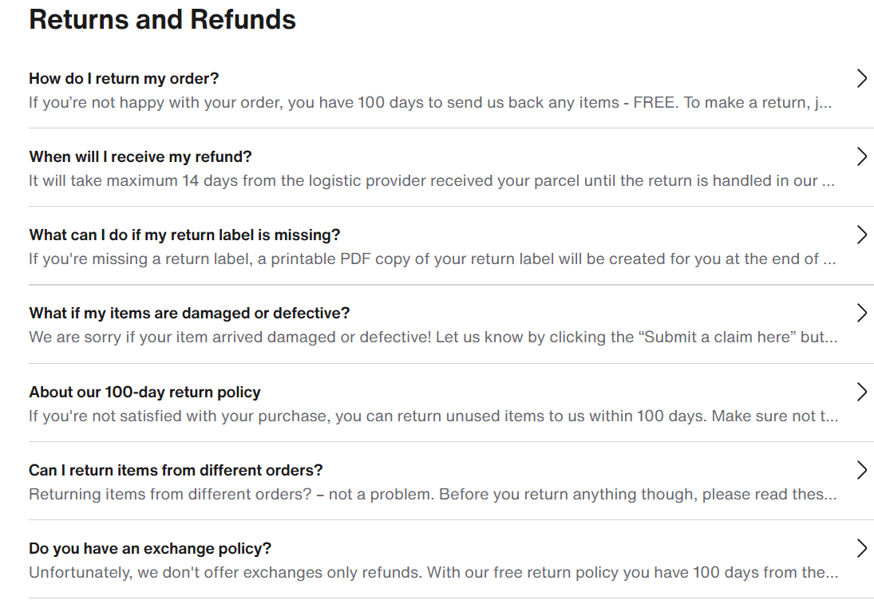Image resolution: width=874 pixels, height=600 pixels.
Task: Expand the 100-day return policy chevron
Action: click(x=862, y=392)
